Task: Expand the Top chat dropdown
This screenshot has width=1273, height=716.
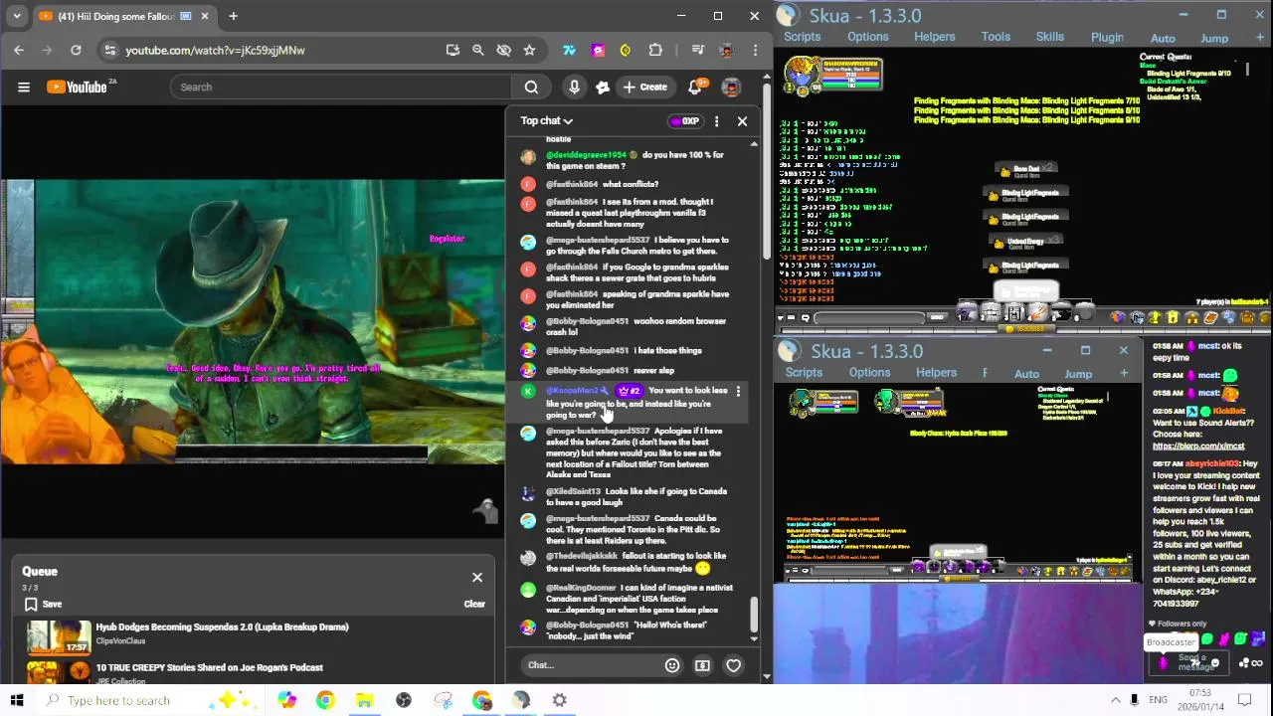Action: (x=546, y=120)
